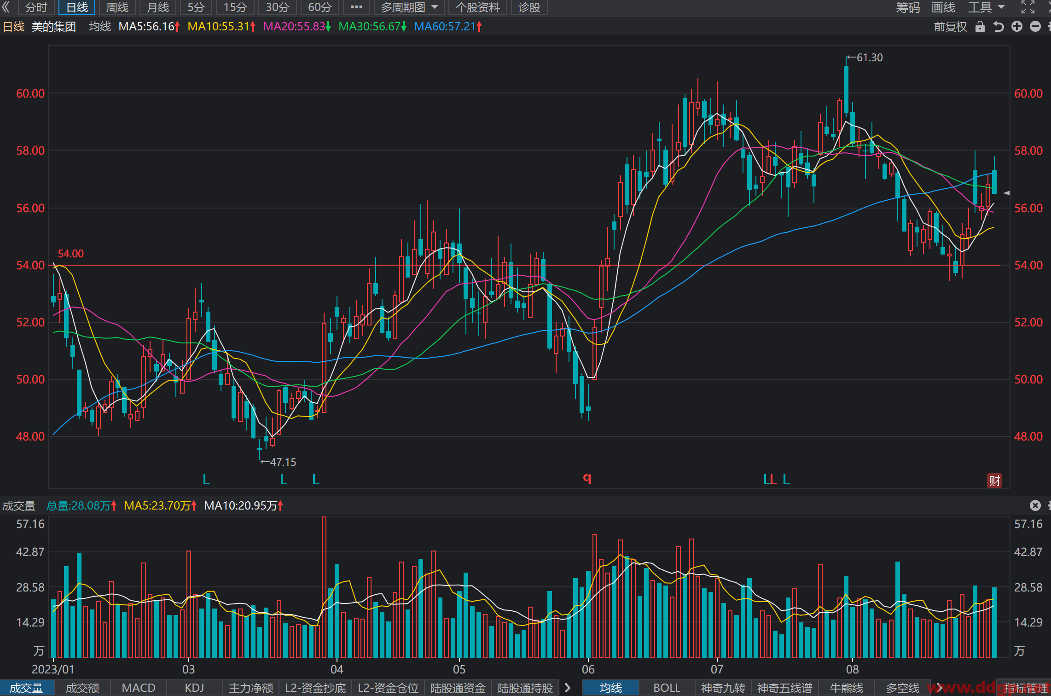
Task: Click the MA20 magenta average label
Action: coord(297,27)
